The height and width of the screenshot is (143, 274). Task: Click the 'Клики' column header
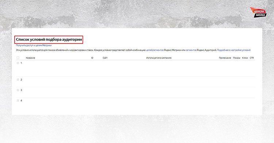click(x=245, y=58)
